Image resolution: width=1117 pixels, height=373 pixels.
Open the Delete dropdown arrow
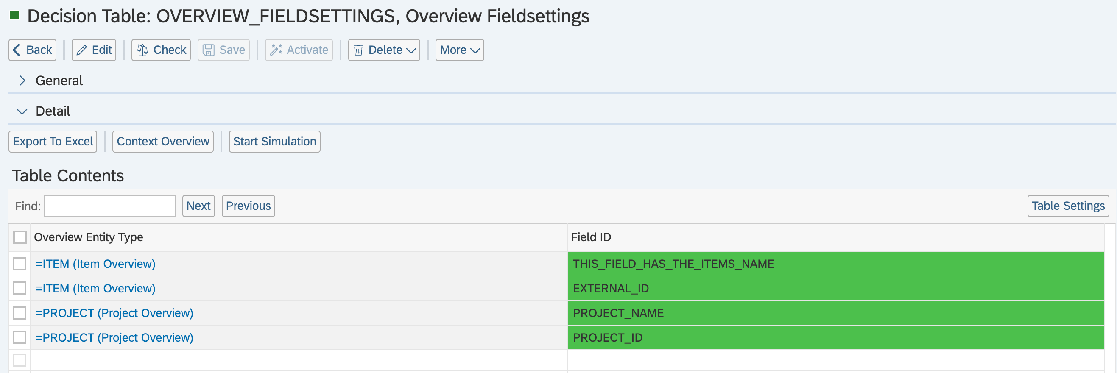[411, 50]
